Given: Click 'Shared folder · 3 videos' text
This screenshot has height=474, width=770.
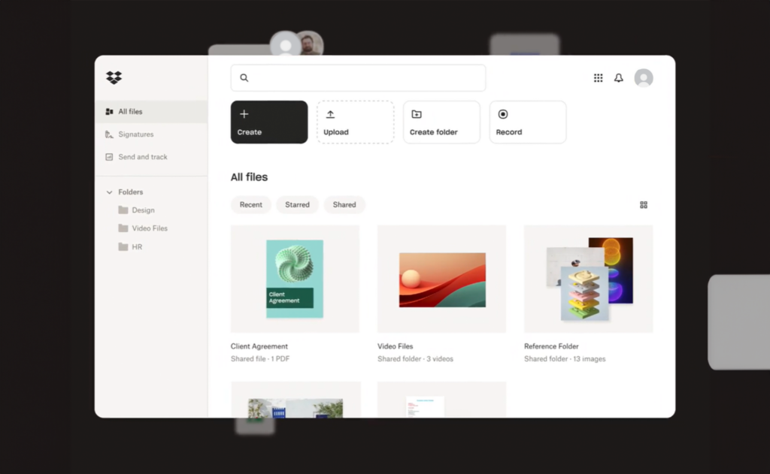Looking at the screenshot, I should coord(415,358).
